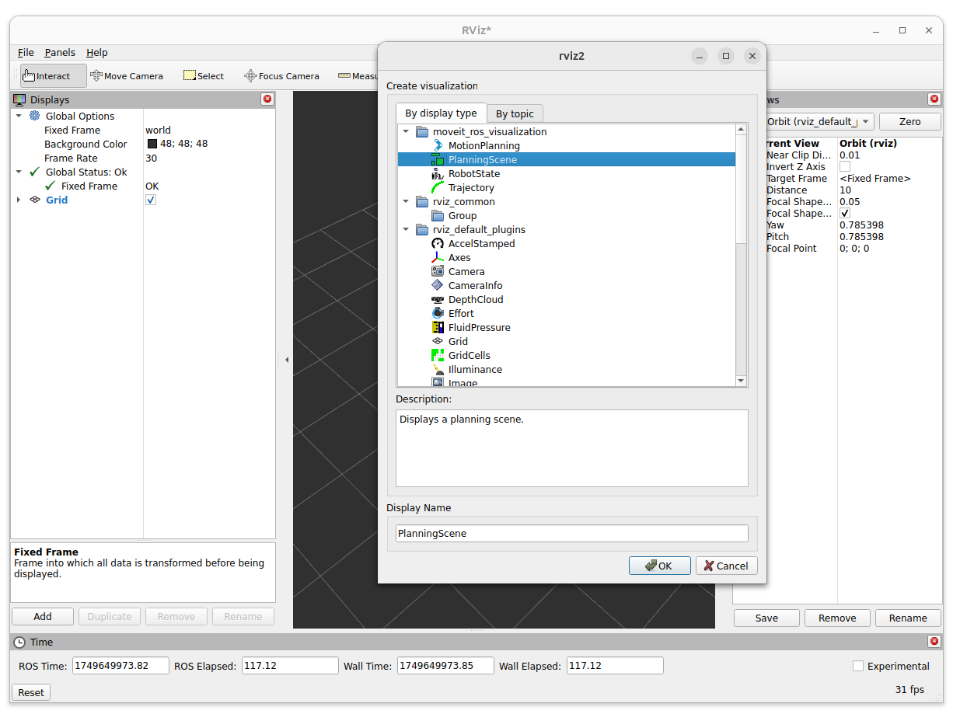Screen dimensions: 960x721
Task: Toggle the Invert Z Axis checkbox
Action: tap(845, 167)
